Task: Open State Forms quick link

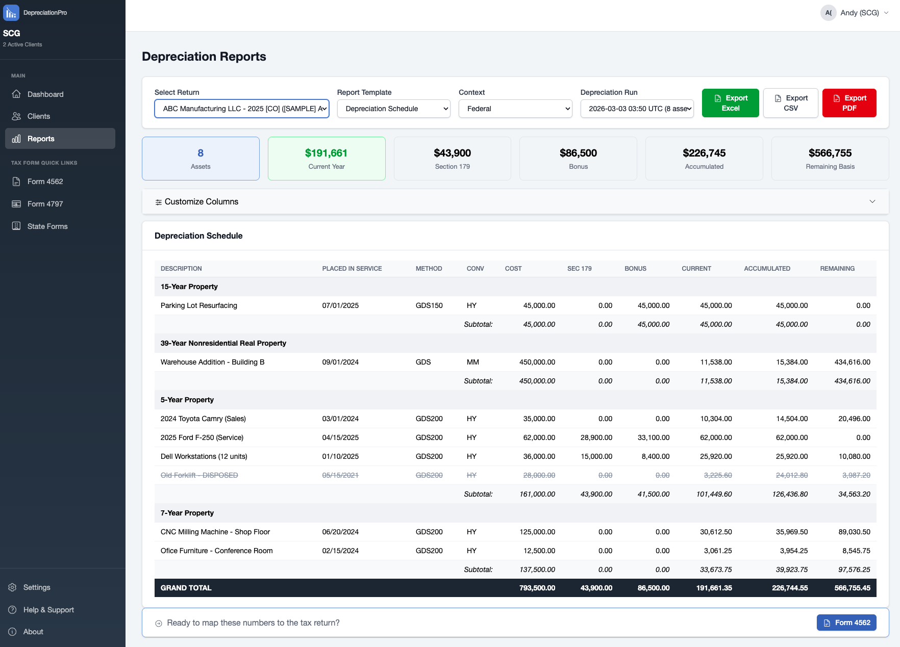Action: click(60, 226)
